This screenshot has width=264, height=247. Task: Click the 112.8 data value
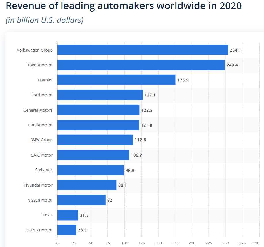click(140, 140)
